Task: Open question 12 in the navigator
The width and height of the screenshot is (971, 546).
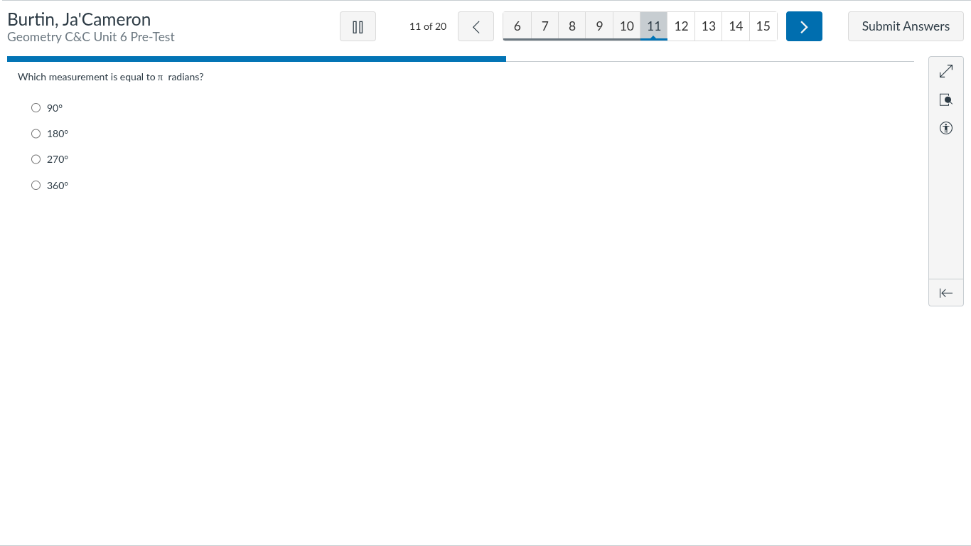Action: pyautogui.click(x=681, y=26)
